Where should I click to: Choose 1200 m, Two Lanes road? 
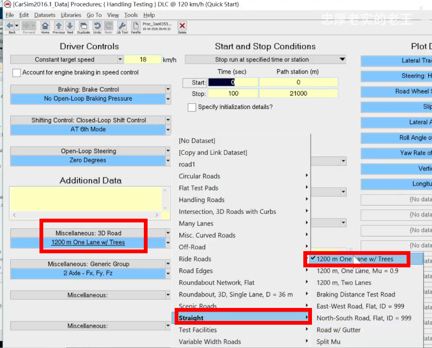coord(344,283)
